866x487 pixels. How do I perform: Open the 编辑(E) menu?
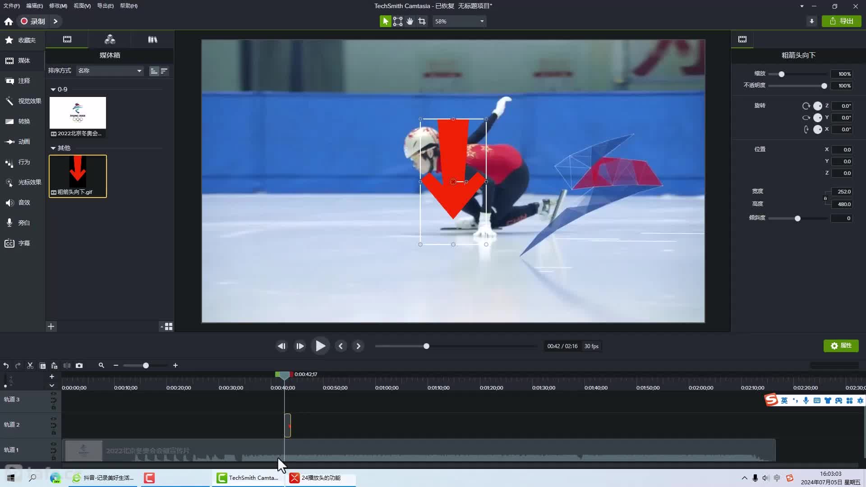pyautogui.click(x=34, y=6)
